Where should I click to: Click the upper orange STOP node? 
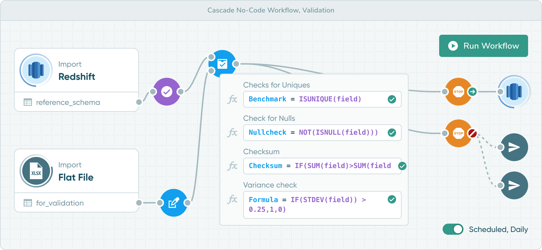click(x=459, y=92)
